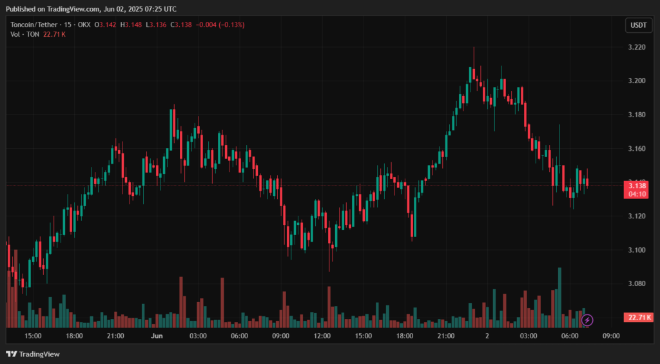This screenshot has height=364, width=660.
Task: Click the Published on TradingView.com header text
Action: tap(90, 9)
